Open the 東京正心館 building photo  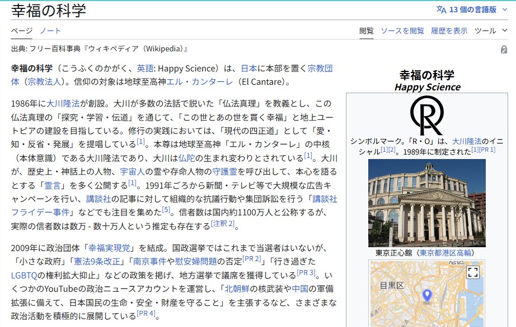(426, 203)
